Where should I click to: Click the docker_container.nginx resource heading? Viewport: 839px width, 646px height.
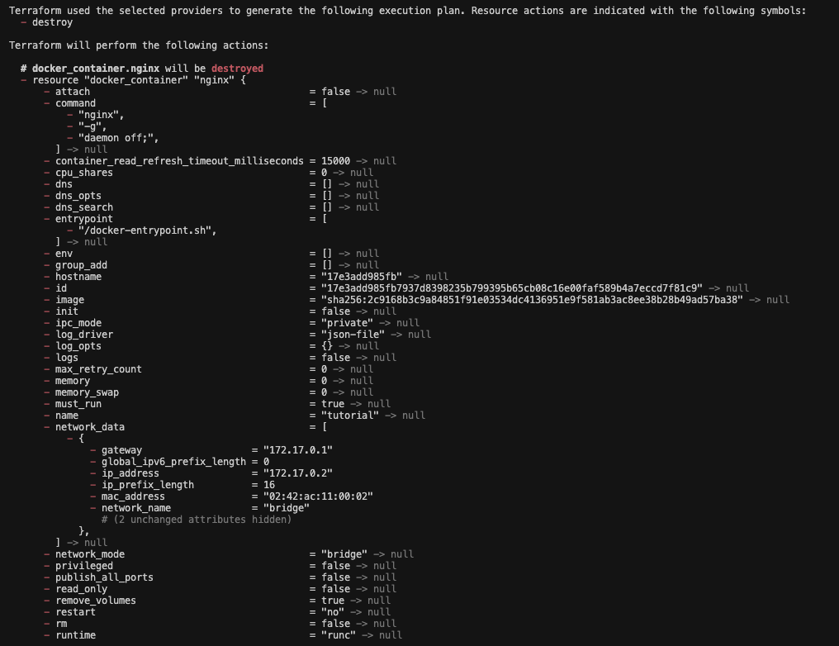click(x=95, y=69)
